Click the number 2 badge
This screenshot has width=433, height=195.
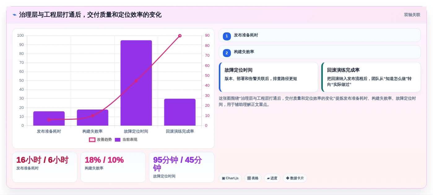click(227, 53)
